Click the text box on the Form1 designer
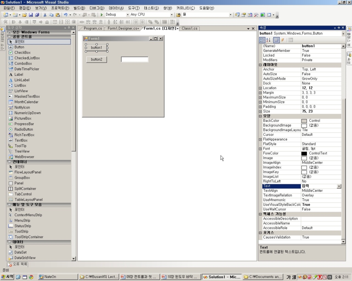352x281 pixels. click(x=135, y=59)
